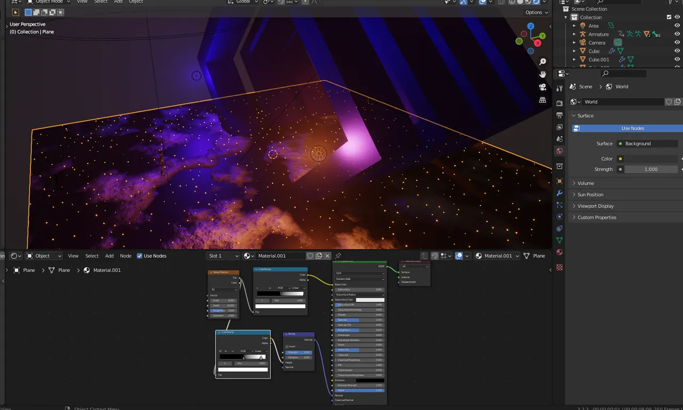
Task: Open the Tool properties tab icon
Action: [x=559, y=88]
